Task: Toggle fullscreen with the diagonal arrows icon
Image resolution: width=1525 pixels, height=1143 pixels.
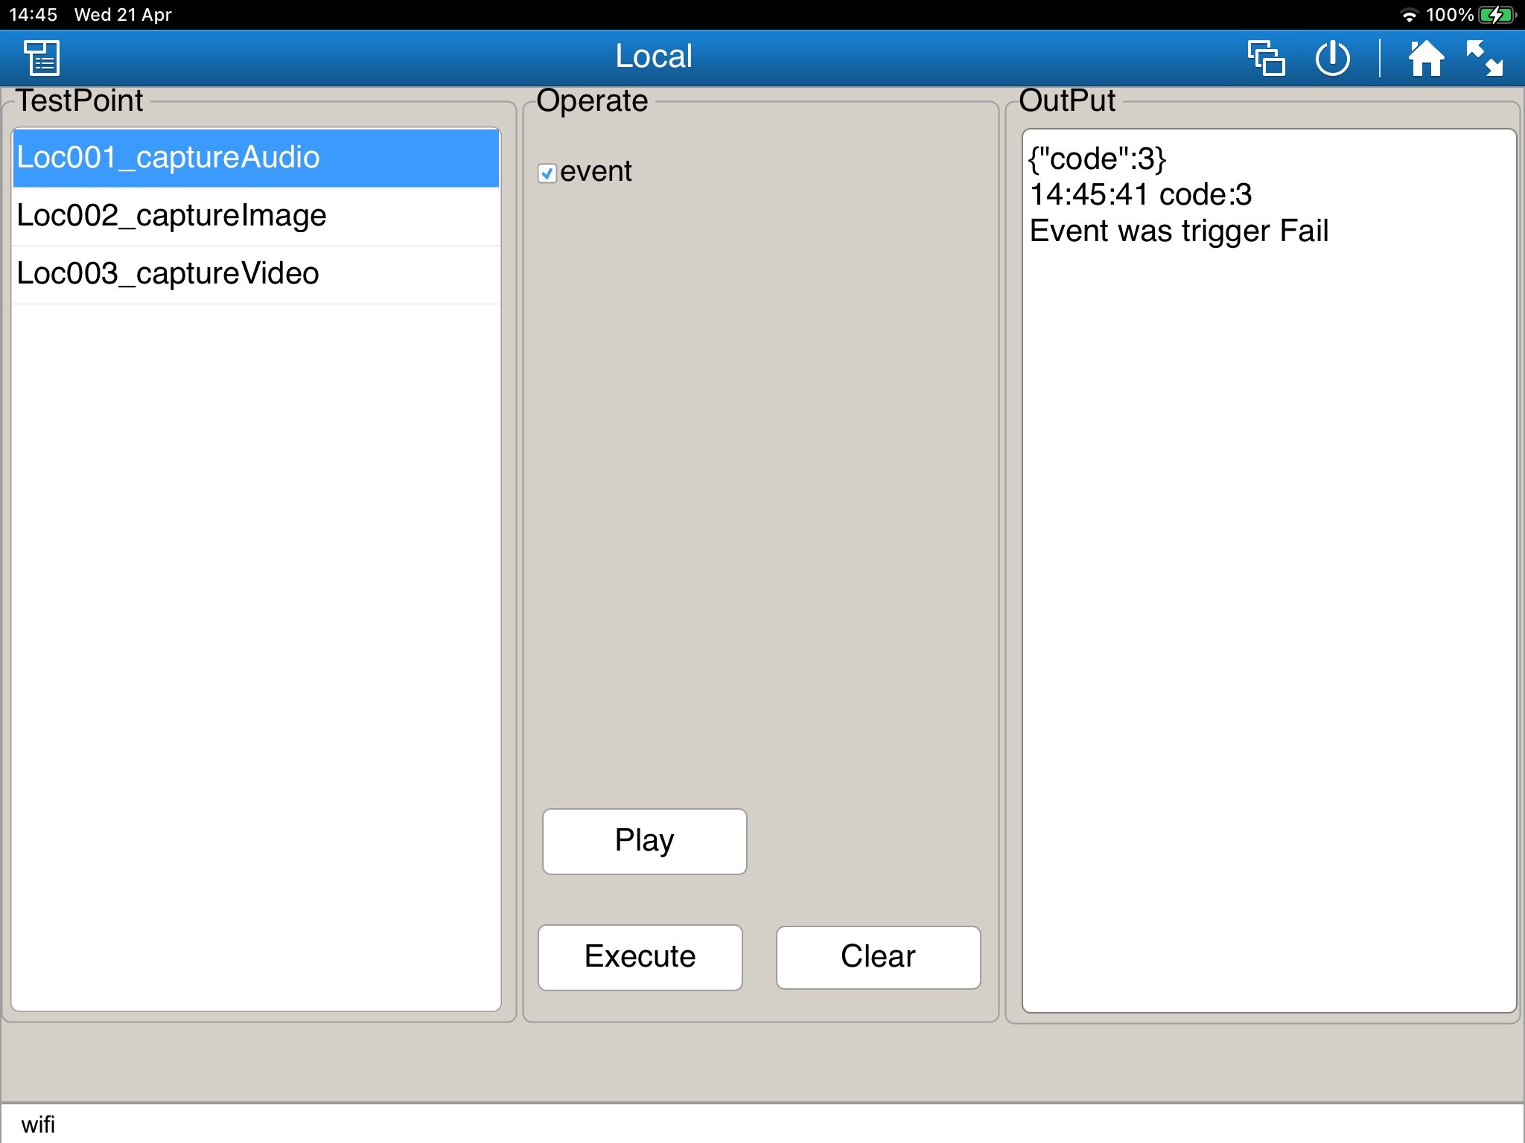Action: click(x=1483, y=58)
